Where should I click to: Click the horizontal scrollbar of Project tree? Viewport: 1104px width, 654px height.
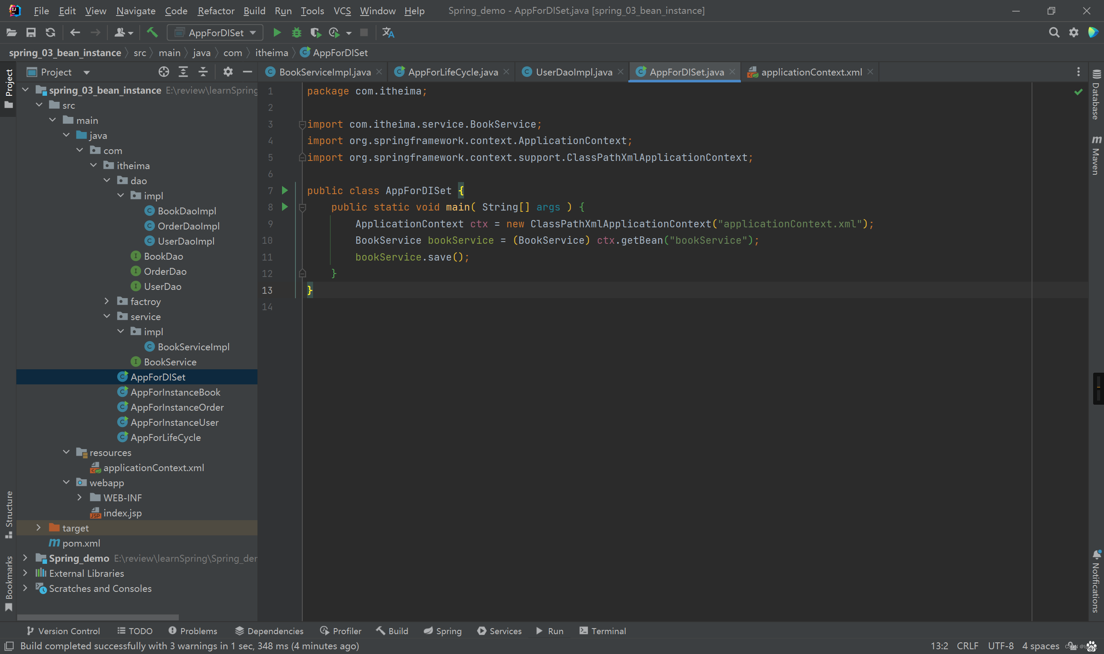tap(98, 617)
